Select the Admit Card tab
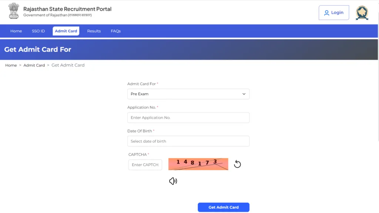Viewport: 379px width, 213px height. (x=66, y=31)
